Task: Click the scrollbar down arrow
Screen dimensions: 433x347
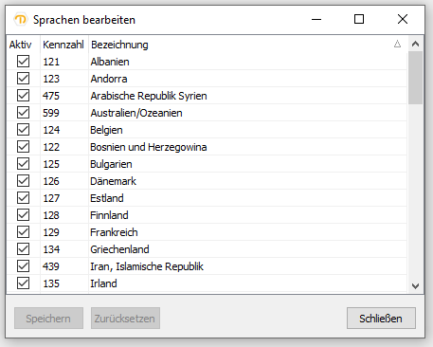Action: (x=415, y=286)
